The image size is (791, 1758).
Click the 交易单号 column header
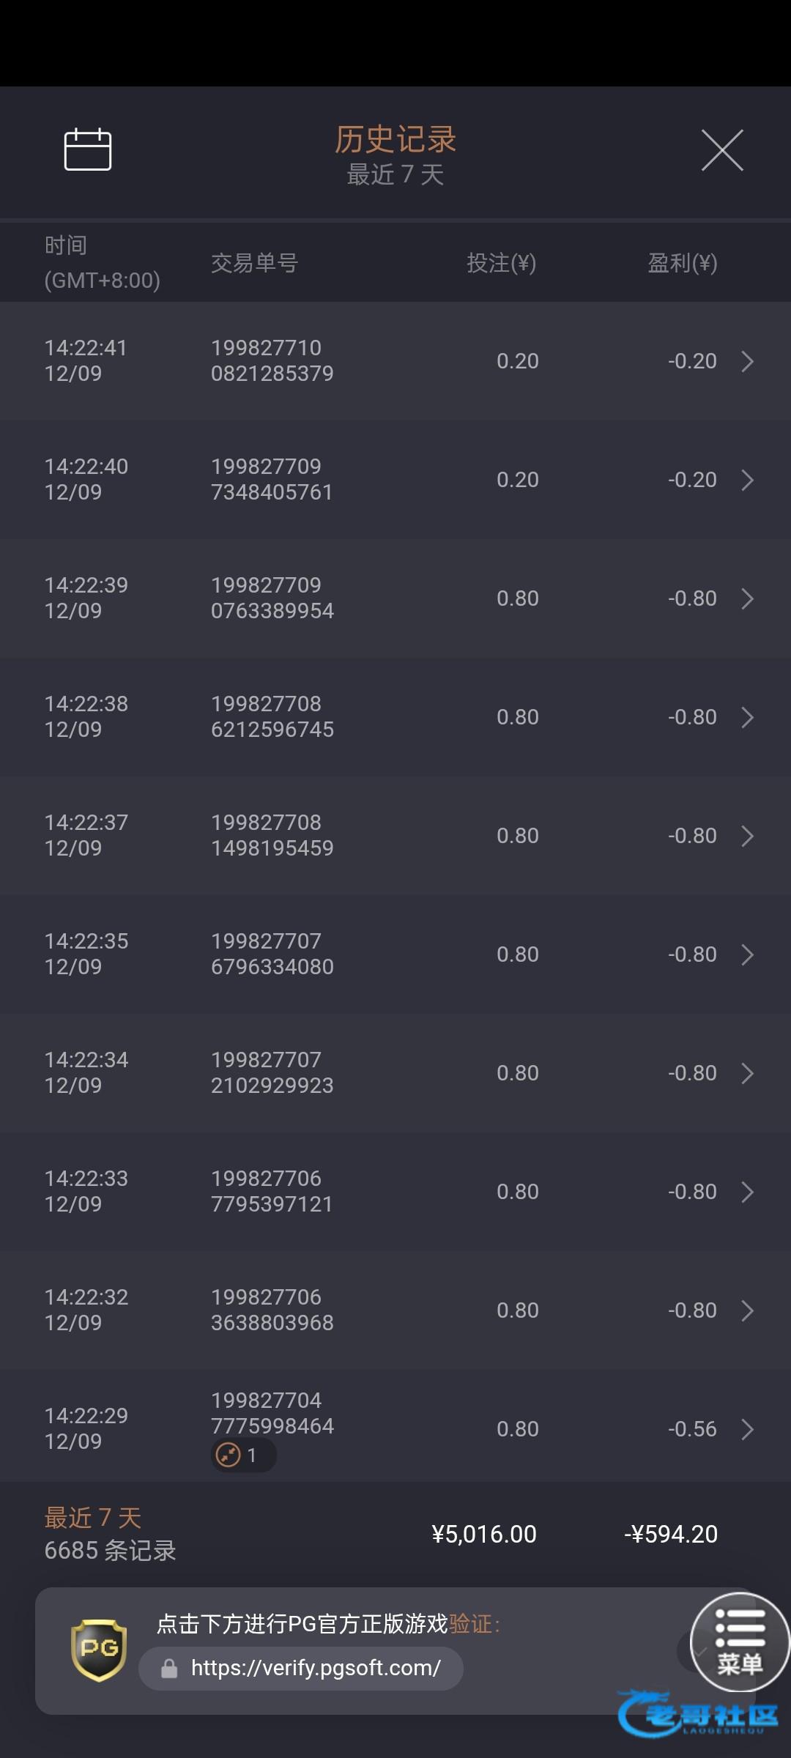[x=254, y=263]
